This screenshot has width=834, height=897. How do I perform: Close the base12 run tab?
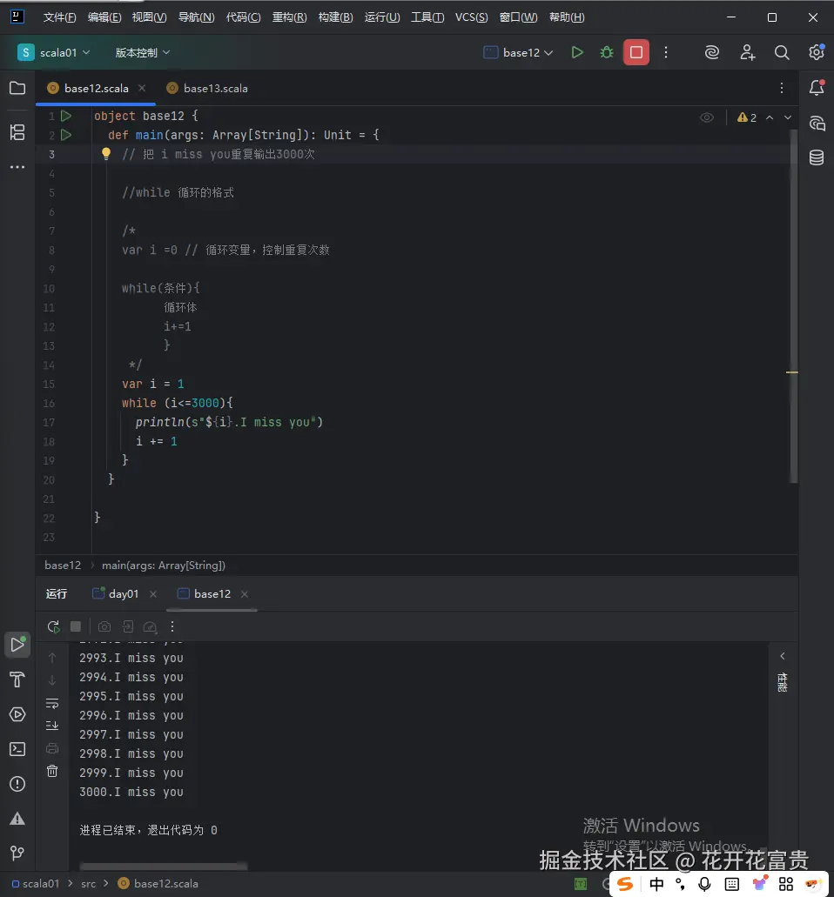(x=245, y=594)
